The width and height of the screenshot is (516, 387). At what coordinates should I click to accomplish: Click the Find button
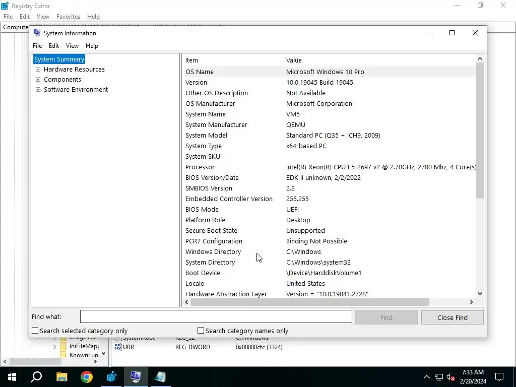(x=386, y=317)
